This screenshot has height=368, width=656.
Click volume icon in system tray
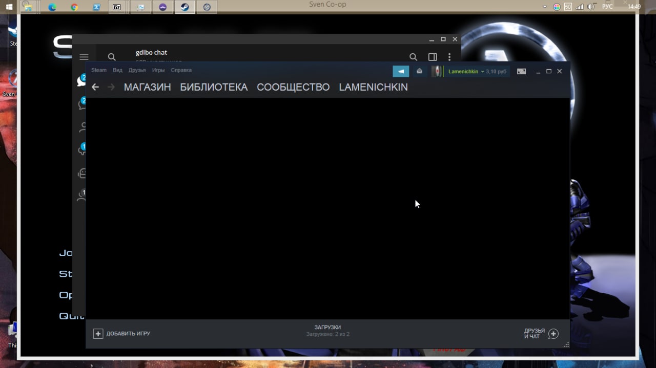coord(591,7)
